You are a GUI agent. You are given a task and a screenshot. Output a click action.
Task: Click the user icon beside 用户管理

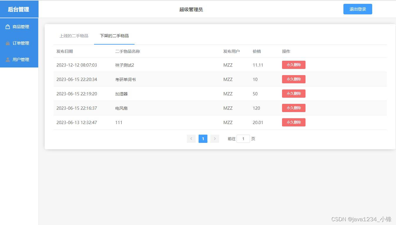tap(8, 60)
